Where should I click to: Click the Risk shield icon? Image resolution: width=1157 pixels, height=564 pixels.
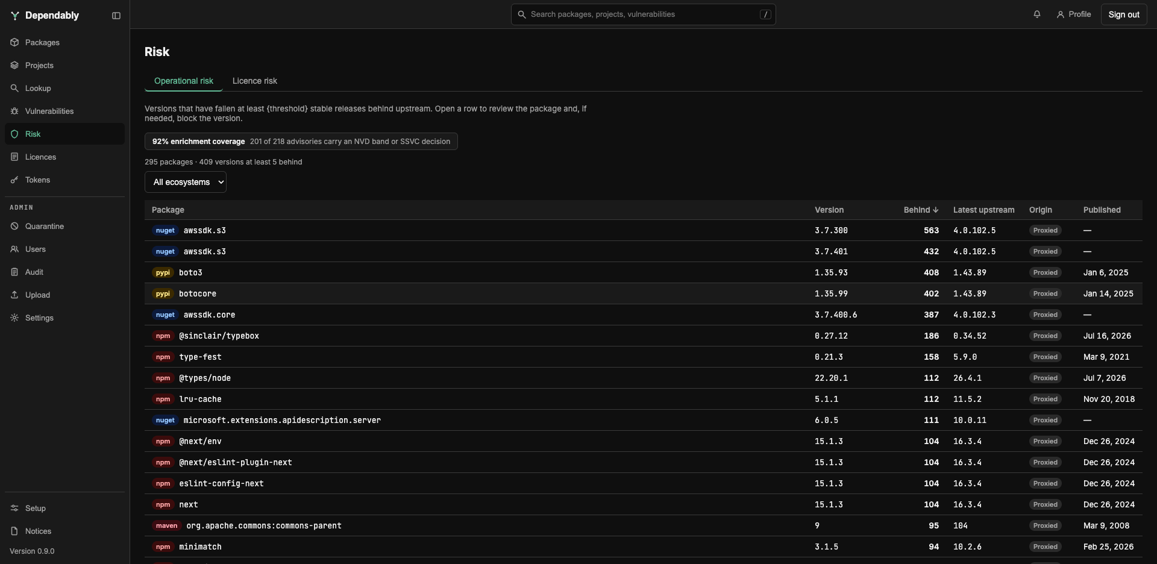coord(14,134)
